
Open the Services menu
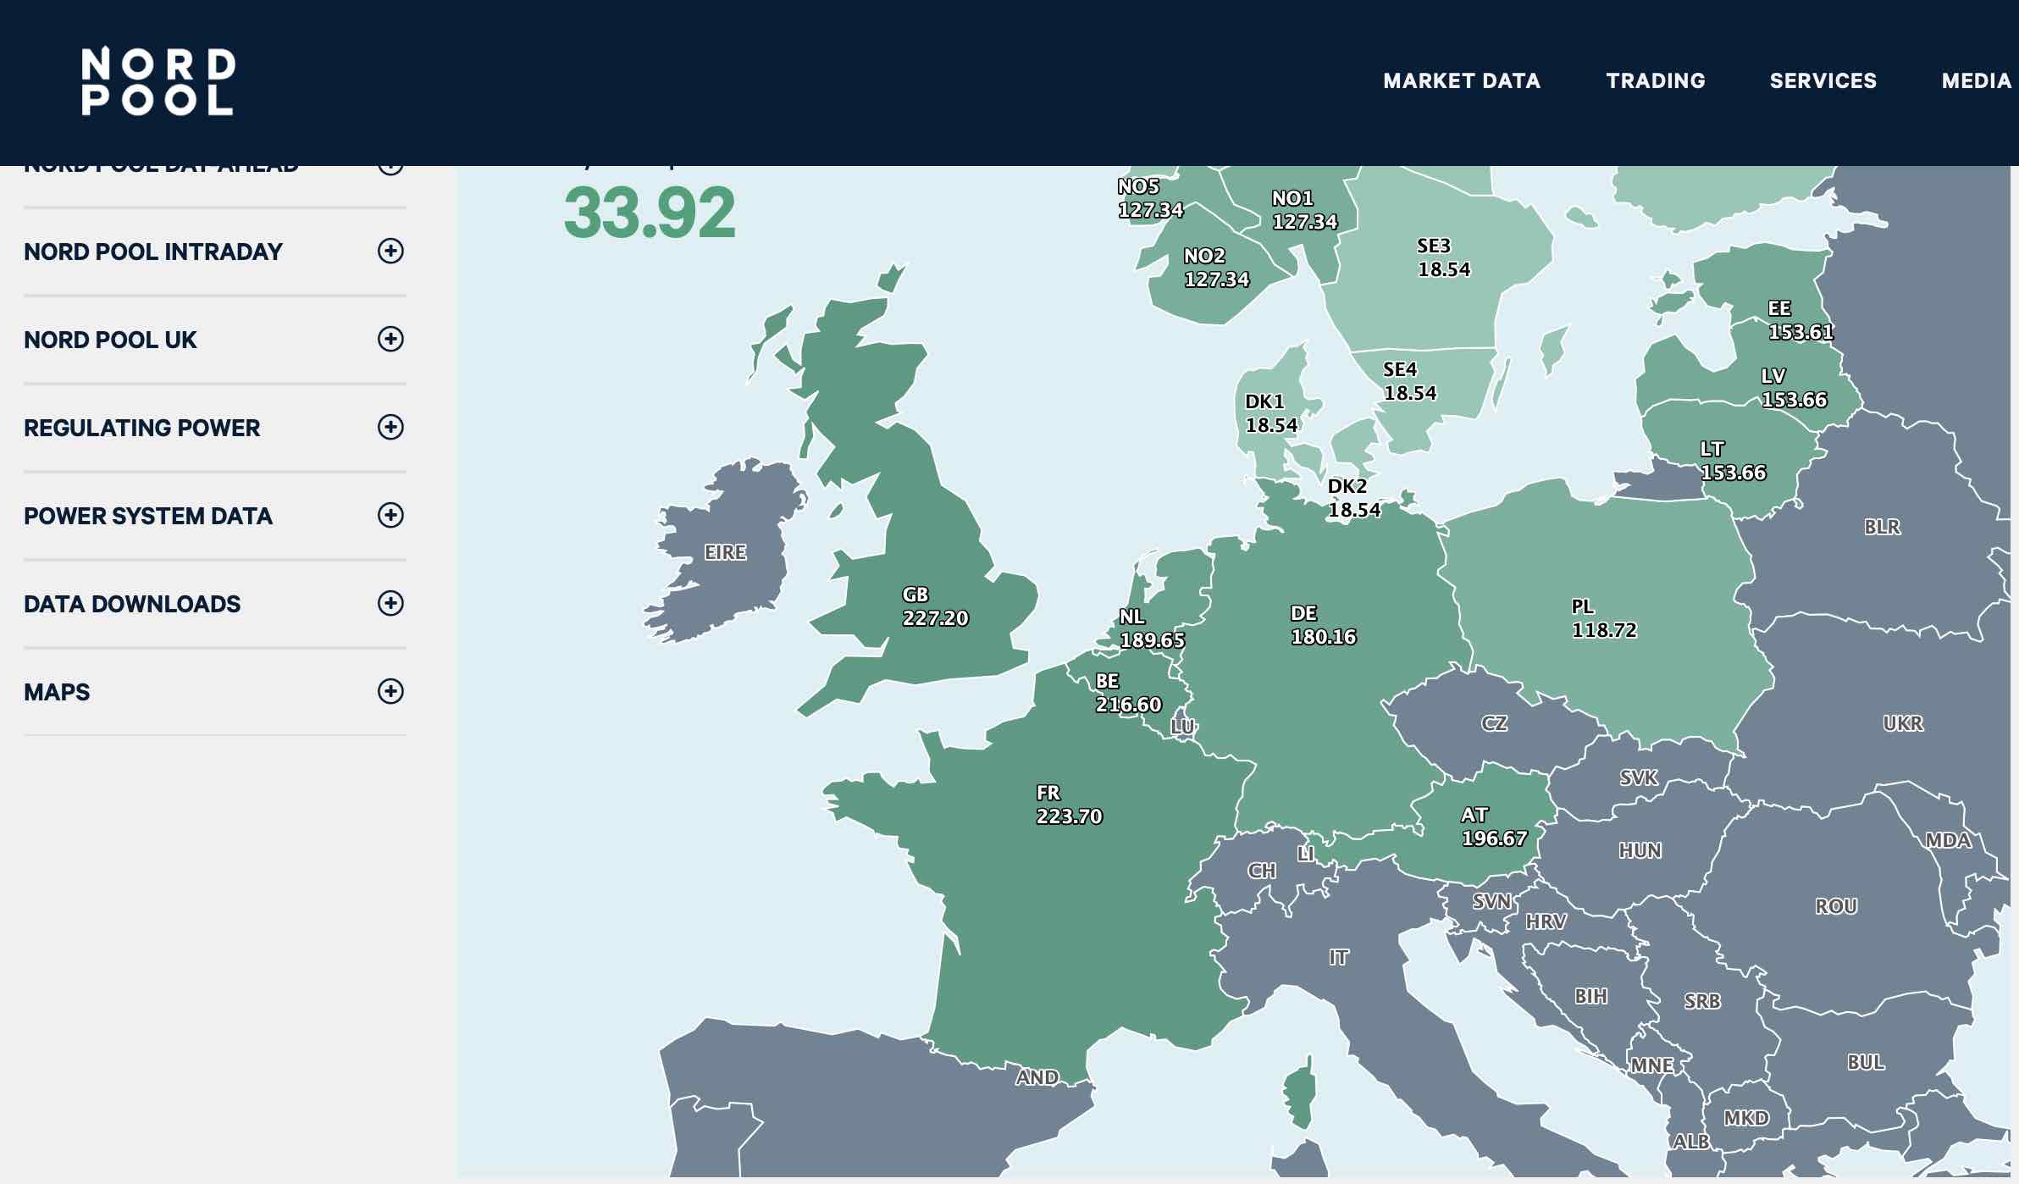point(1823,81)
